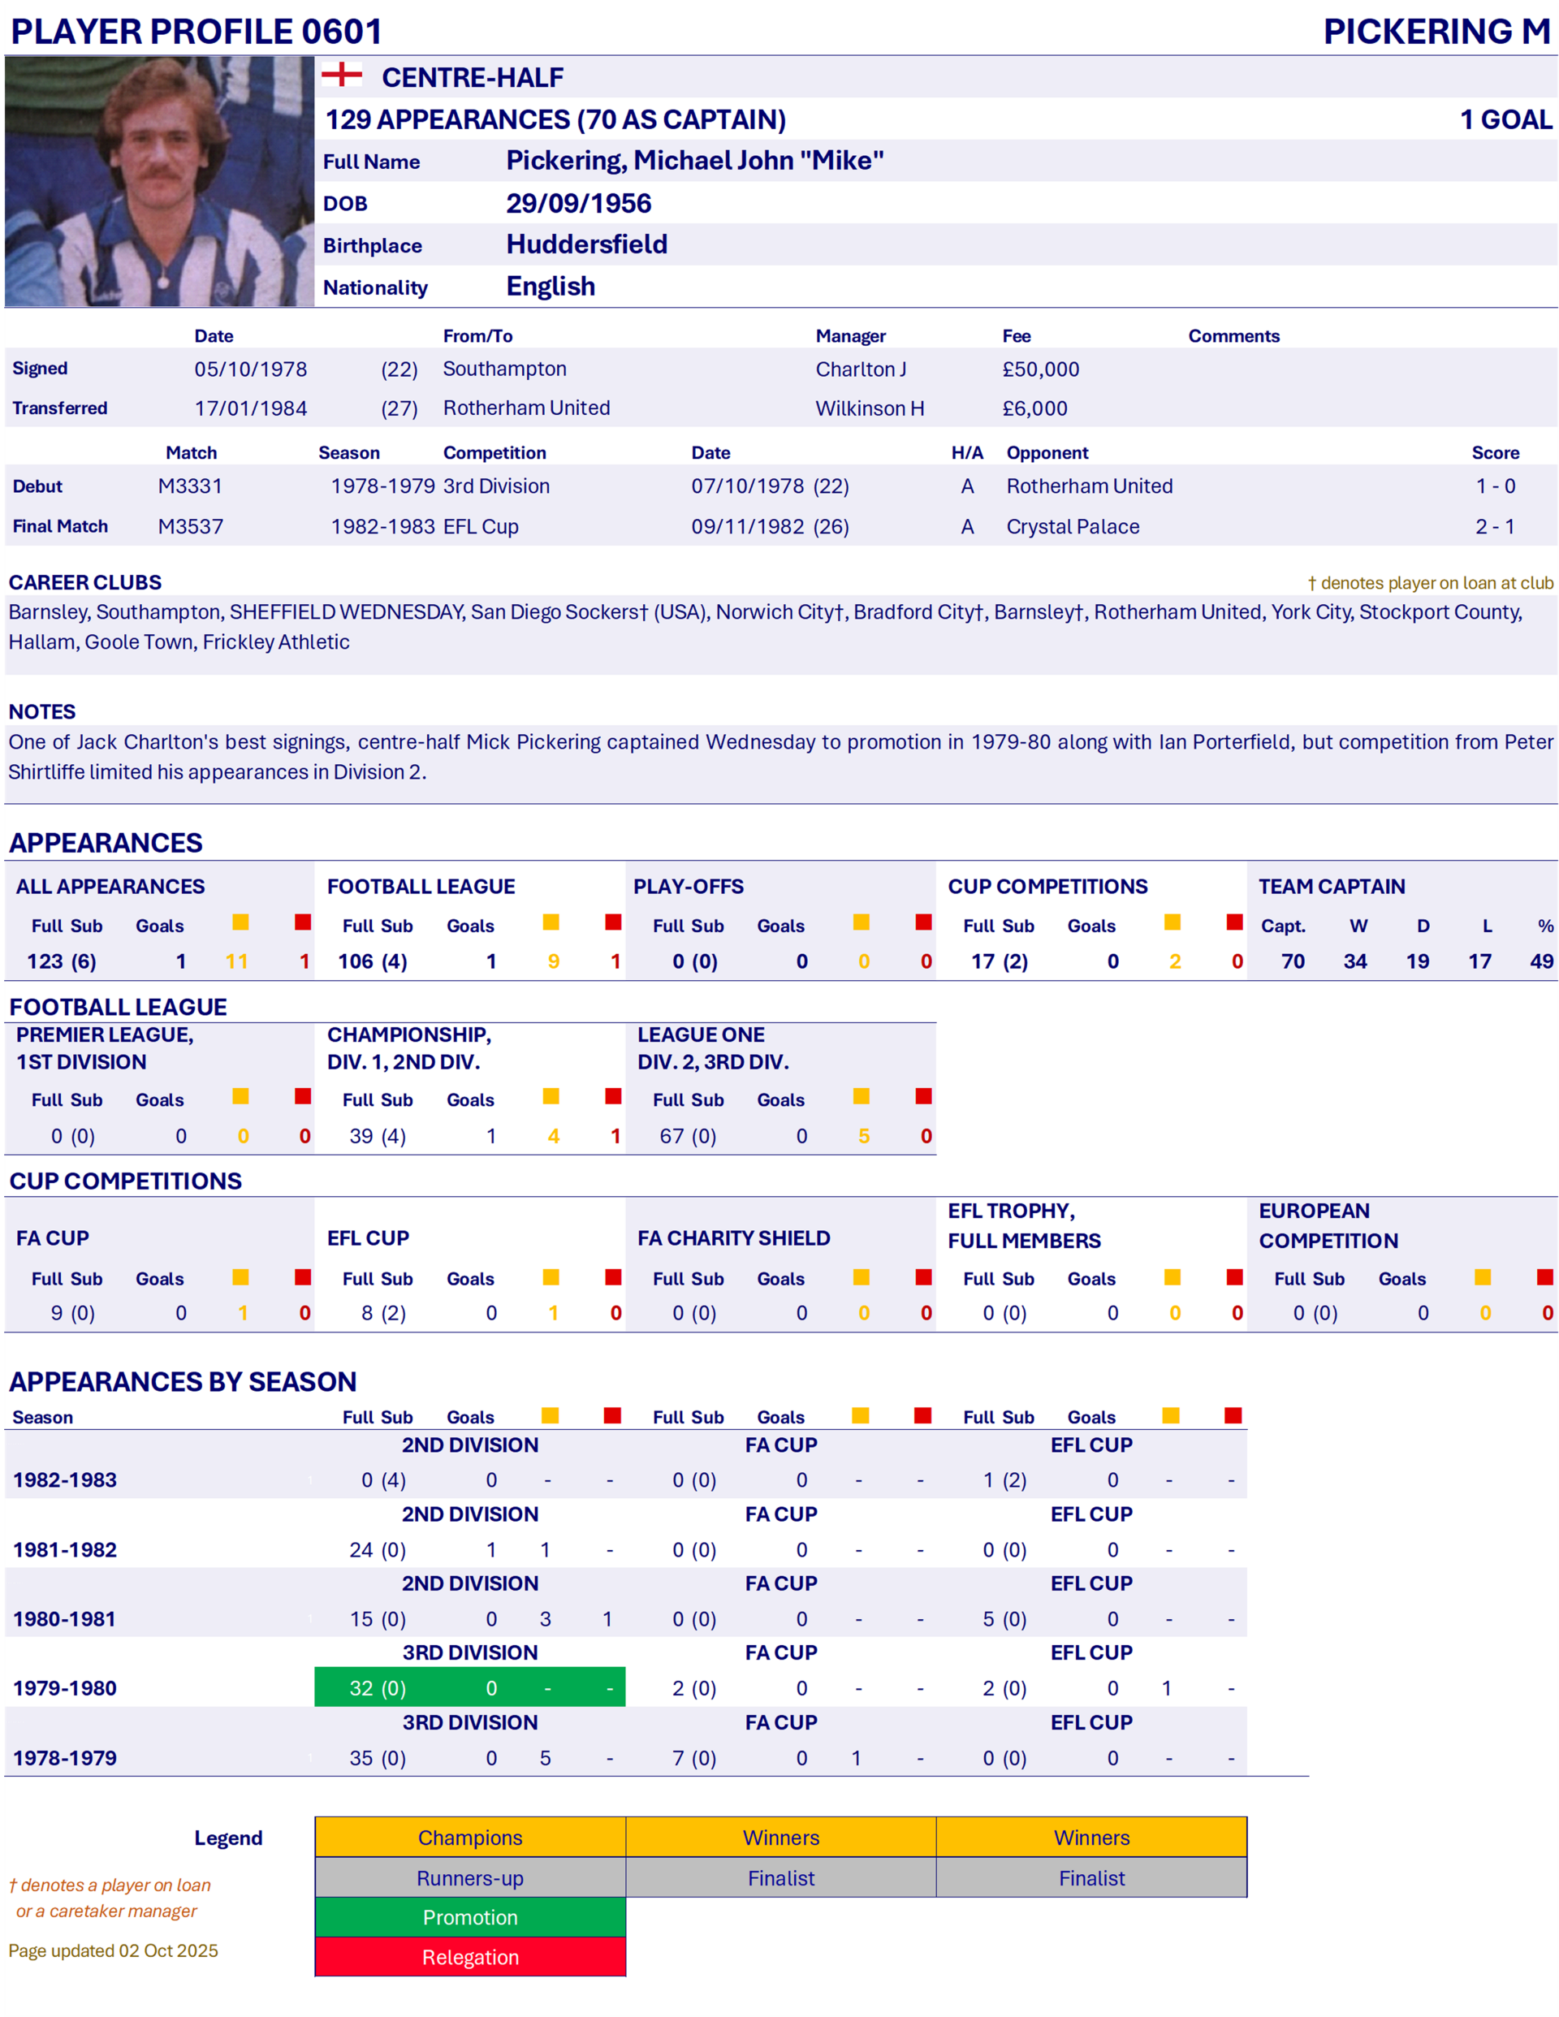Click the England flag icon
This screenshot has height=2017, width=1559.
(x=342, y=75)
